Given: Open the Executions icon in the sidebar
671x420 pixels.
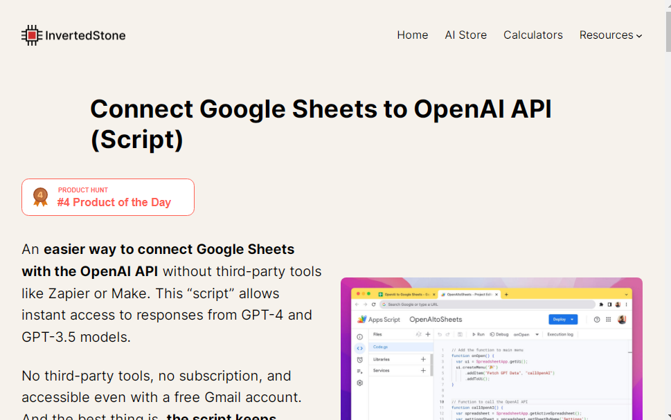Looking at the screenshot, I should (359, 370).
